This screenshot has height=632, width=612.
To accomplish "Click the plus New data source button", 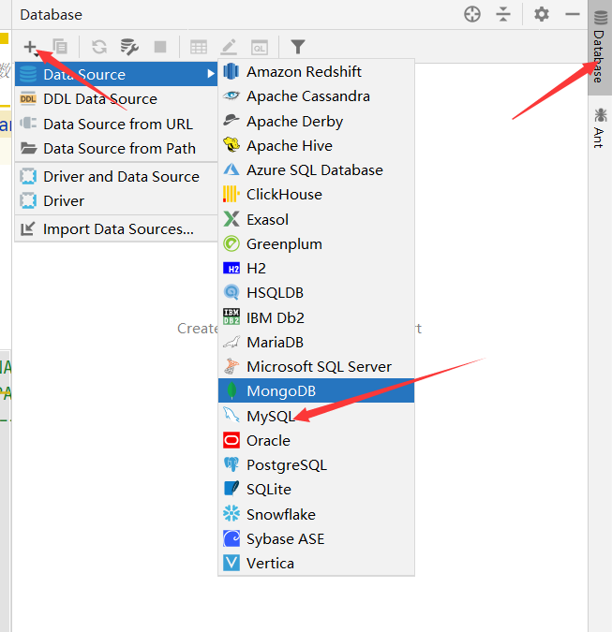I will click(x=31, y=47).
